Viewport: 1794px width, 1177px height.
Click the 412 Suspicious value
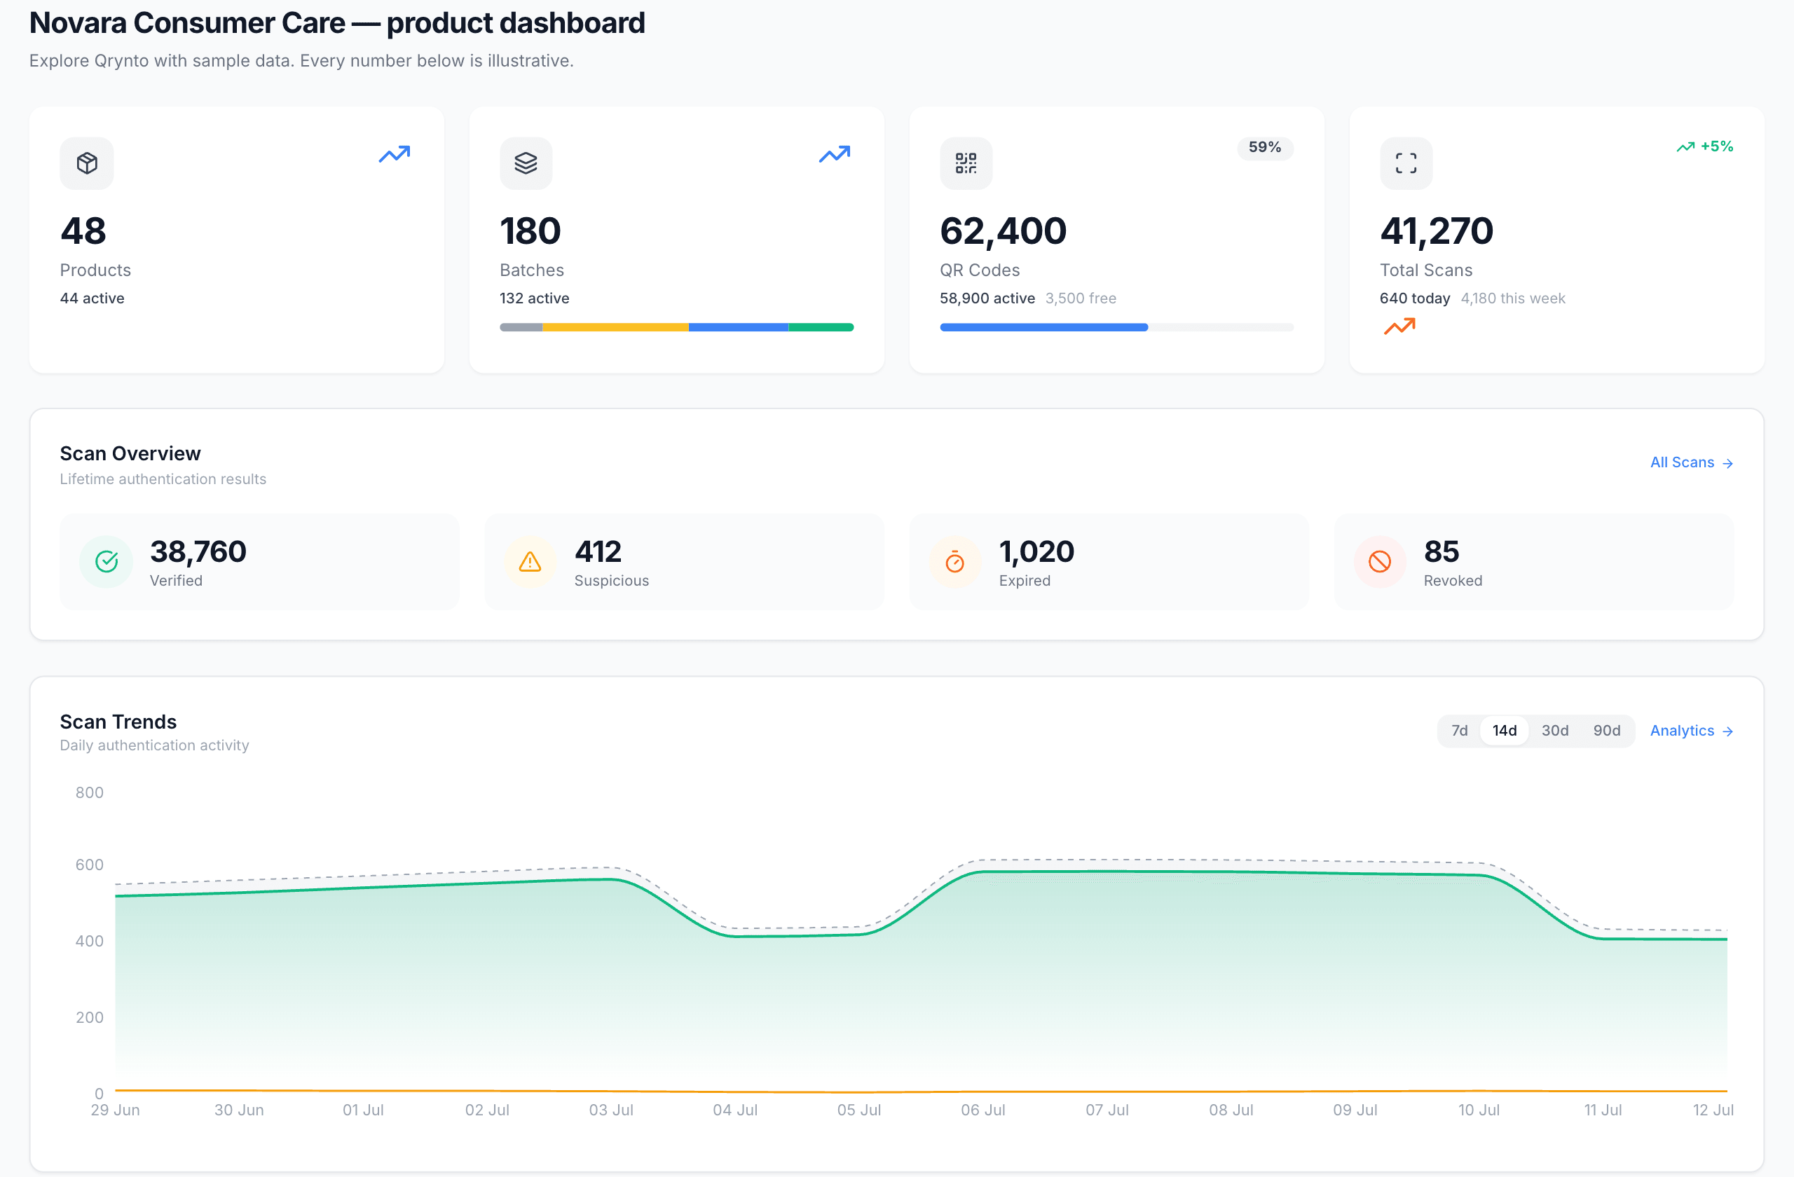point(598,551)
